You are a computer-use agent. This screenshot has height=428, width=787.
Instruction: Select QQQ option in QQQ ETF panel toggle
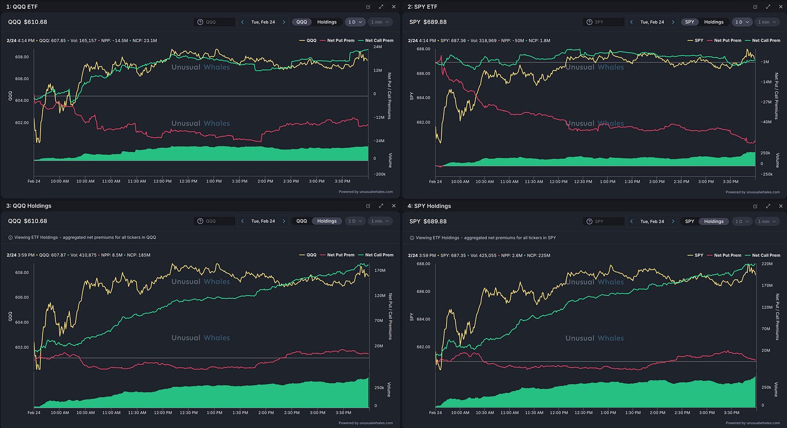[x=302, y=22]
